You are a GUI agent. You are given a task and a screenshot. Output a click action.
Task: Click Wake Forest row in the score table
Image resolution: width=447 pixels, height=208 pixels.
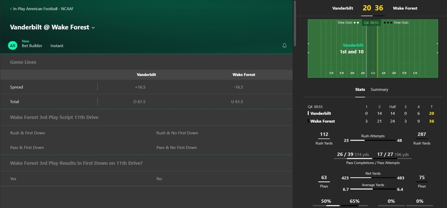click(x=371, y=121)
